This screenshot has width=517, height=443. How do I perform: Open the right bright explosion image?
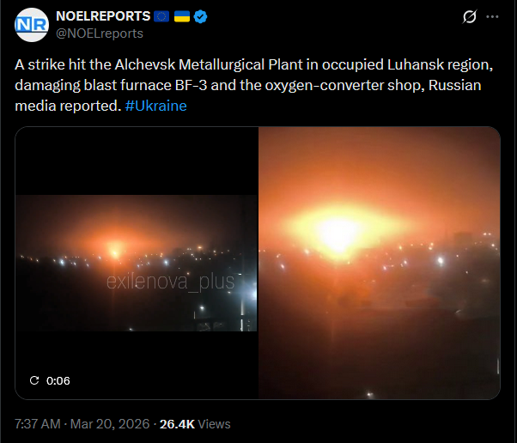tap(380, 263)
